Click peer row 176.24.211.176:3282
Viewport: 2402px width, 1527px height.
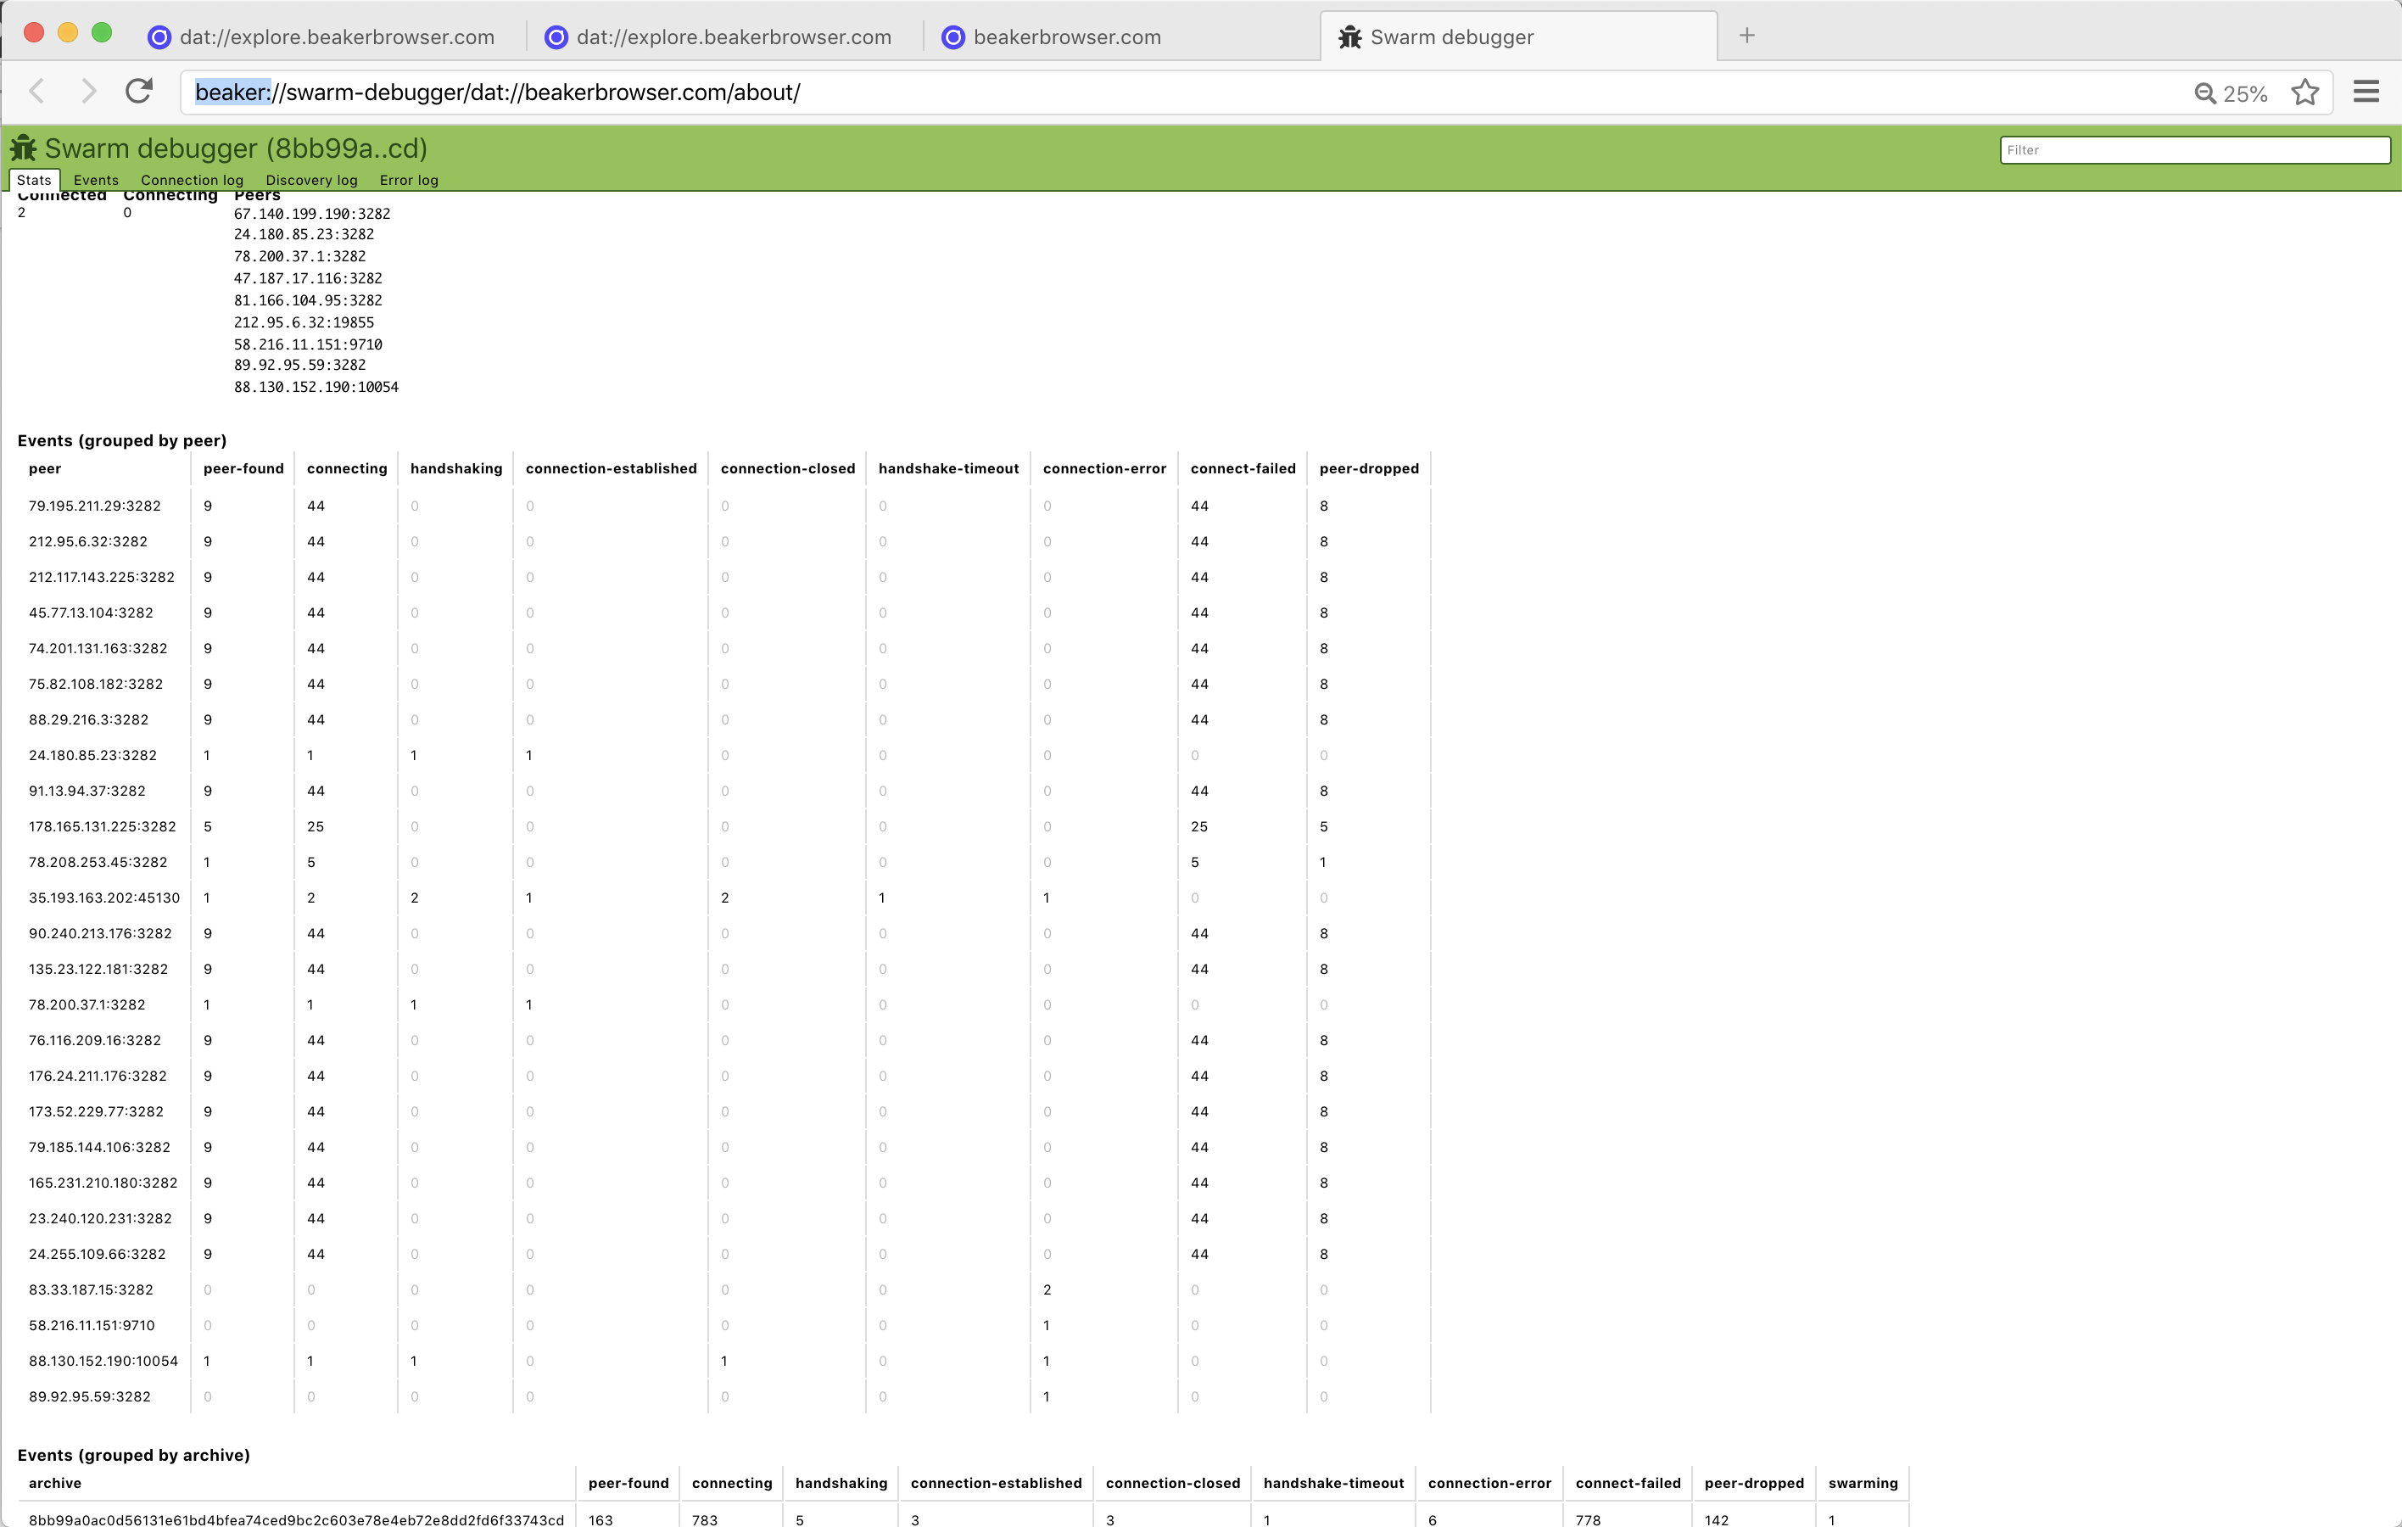[x=723, y=1077]
